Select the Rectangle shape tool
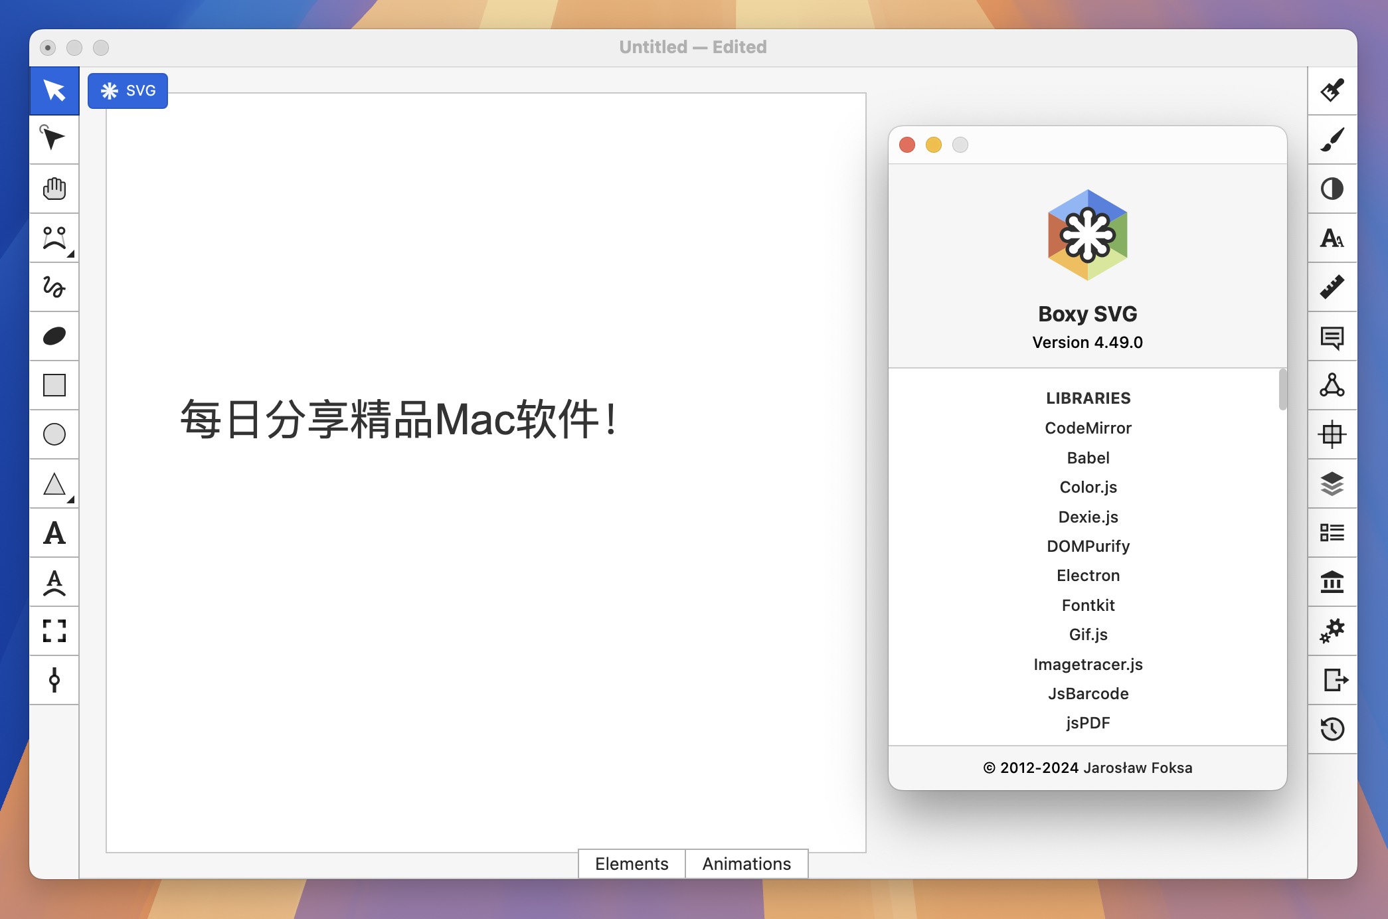Viewport: 1388px width, 919px height. pyautogui.click(x=54, y=385)
